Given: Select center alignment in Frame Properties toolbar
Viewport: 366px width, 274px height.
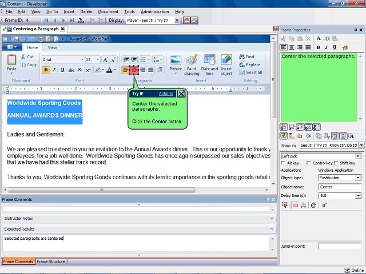Looking at the screenshot, I should pos(292,47).
